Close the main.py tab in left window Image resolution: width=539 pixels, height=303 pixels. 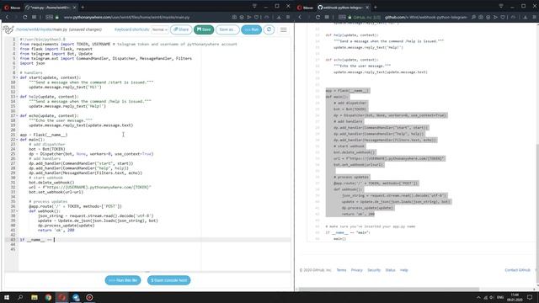point(74,8)
